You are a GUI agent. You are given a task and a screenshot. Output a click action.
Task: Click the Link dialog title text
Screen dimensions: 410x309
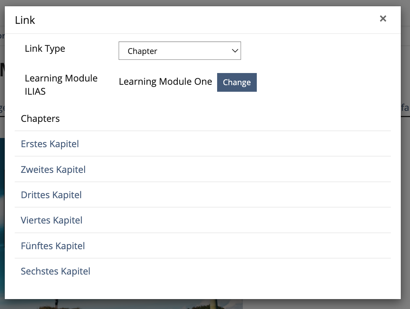tap(25, 20)
